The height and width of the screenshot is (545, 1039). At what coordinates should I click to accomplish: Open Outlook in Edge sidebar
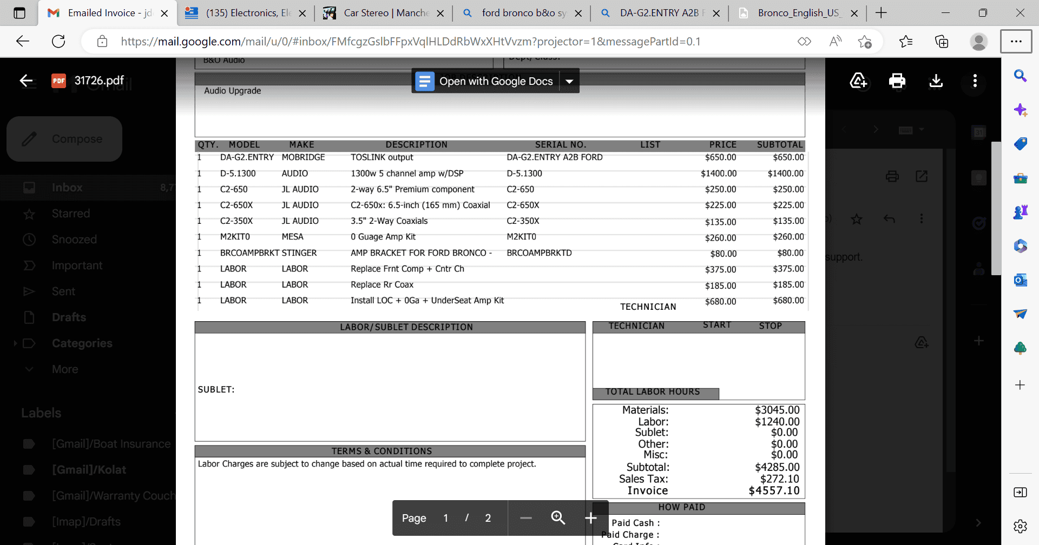point(1021,280)
